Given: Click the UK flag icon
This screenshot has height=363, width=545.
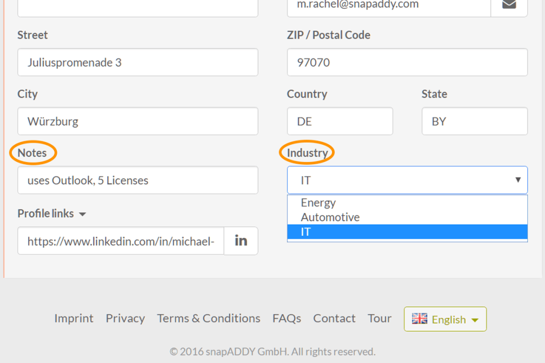Looking at the screenshot, I should [x=420, y=319].
